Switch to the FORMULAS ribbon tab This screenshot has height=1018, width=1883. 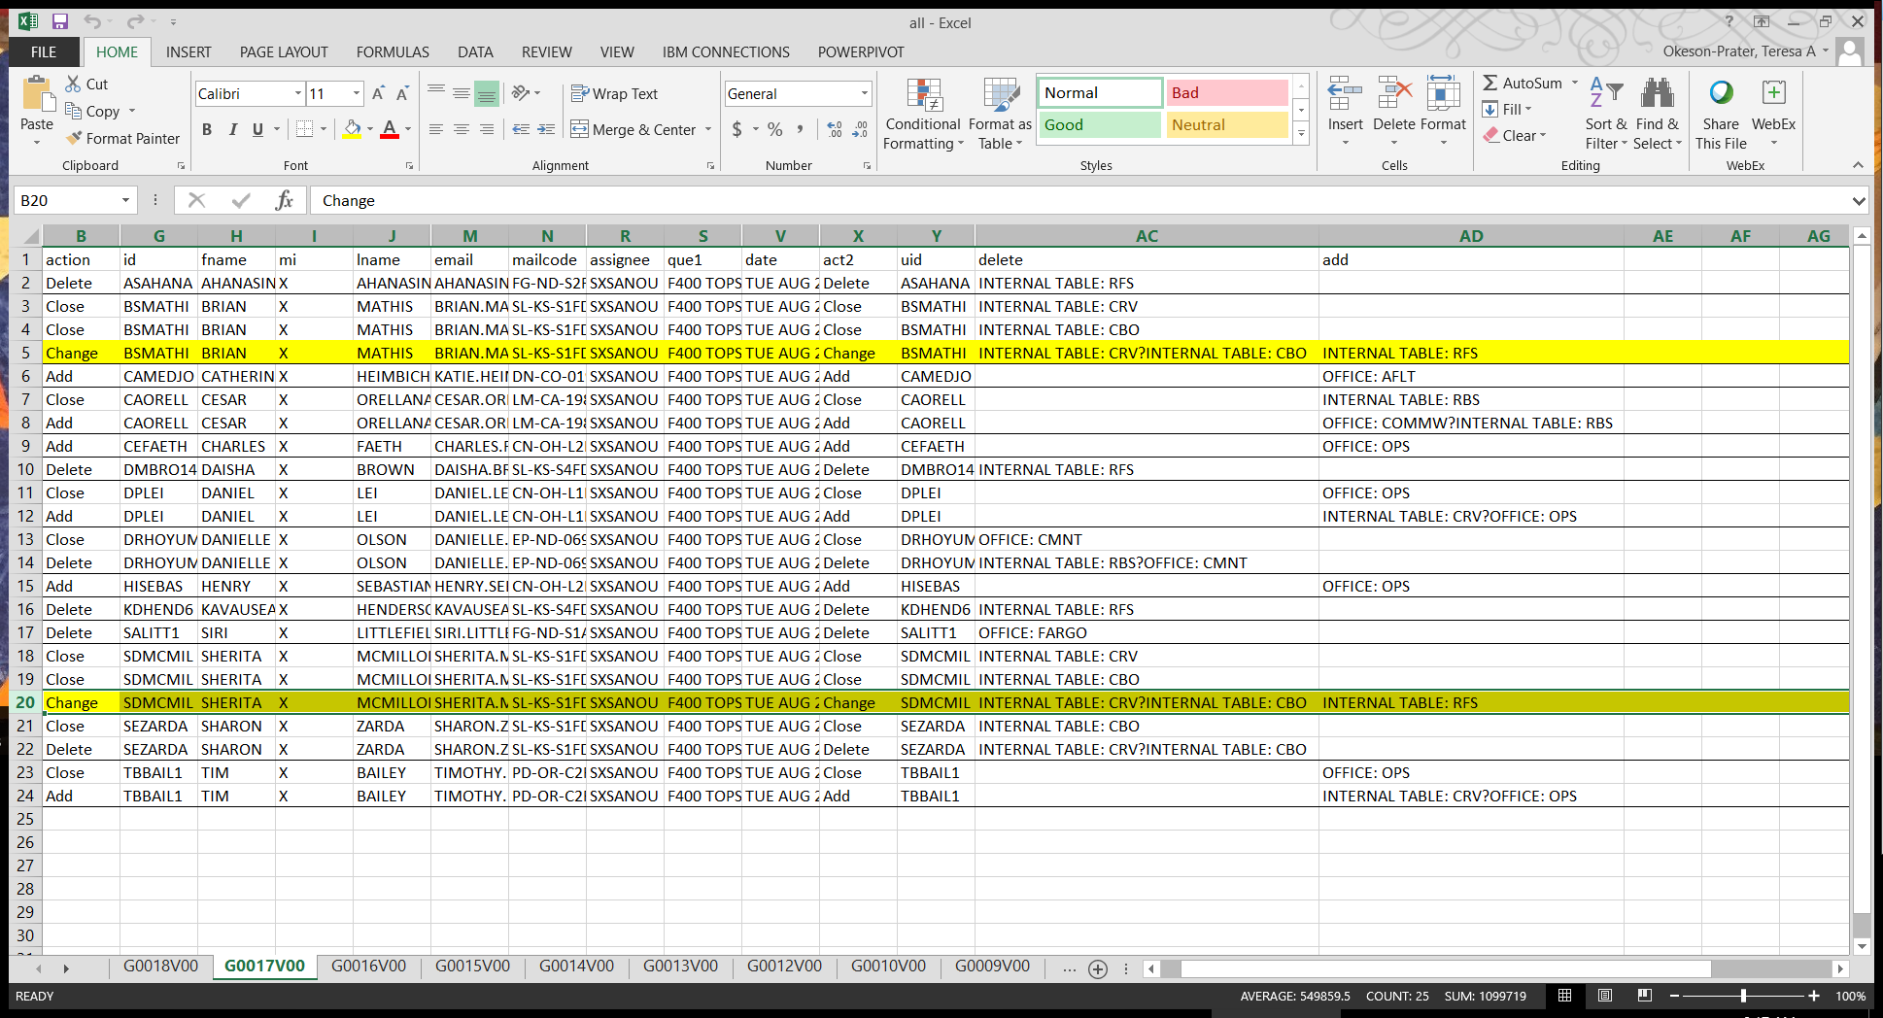393,51
